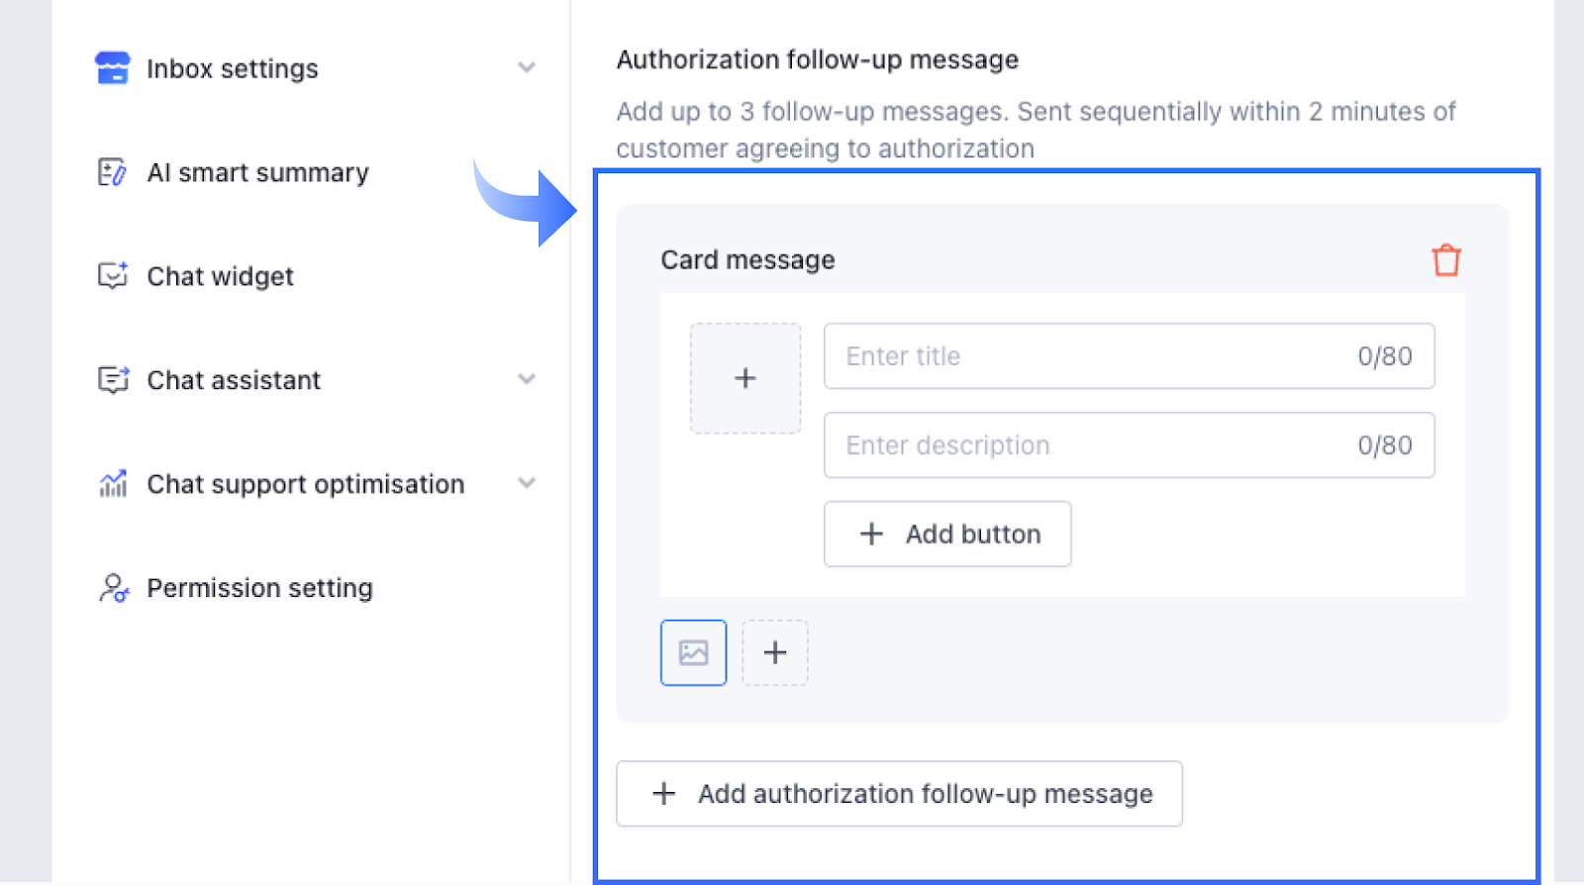
Task: Expand the Chat assistant chevron
Action: point(527,379)
